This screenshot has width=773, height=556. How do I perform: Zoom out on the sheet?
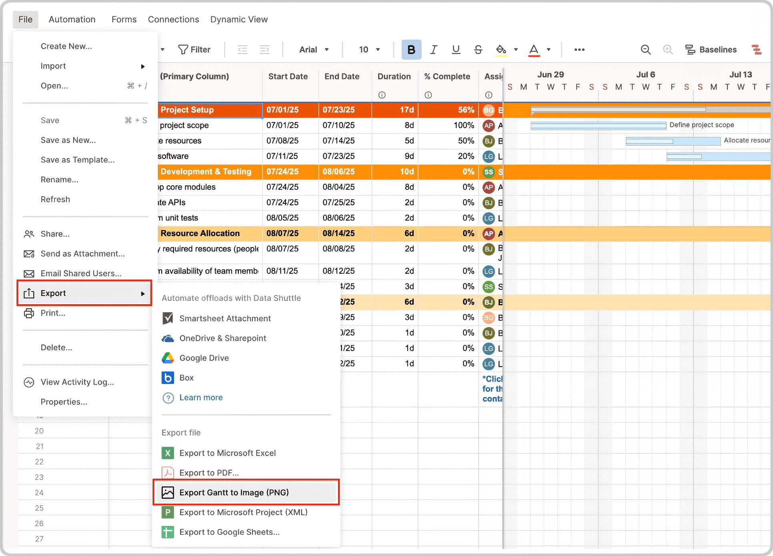pyautogui.click(x=645, y=49)
